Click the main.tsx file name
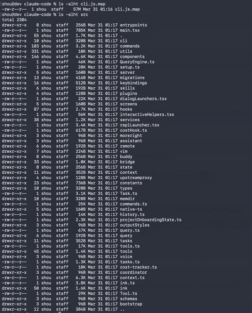Image resolution: width=252 pixels, height=313 pixels. click(130, 30)
